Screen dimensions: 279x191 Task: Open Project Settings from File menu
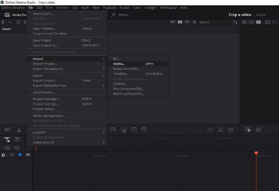point(67,104)
